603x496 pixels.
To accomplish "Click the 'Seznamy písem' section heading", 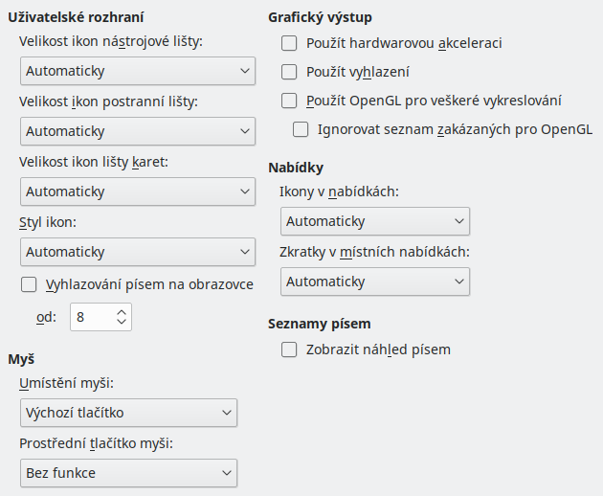I will (319, 324).
